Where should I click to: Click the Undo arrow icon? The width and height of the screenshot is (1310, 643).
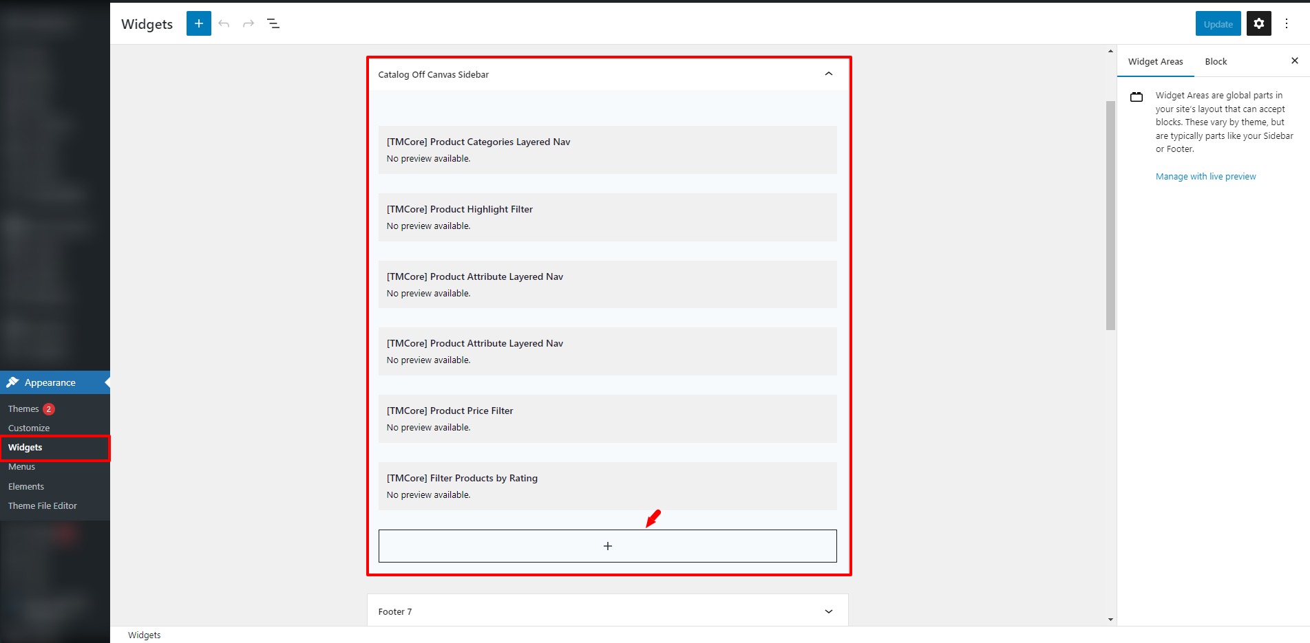[x=224, y=23]
